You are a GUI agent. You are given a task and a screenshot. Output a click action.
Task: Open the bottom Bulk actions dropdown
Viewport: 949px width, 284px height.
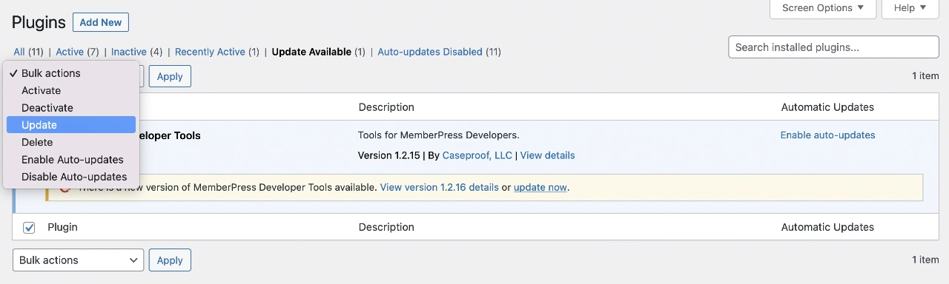tap(79, 260)
